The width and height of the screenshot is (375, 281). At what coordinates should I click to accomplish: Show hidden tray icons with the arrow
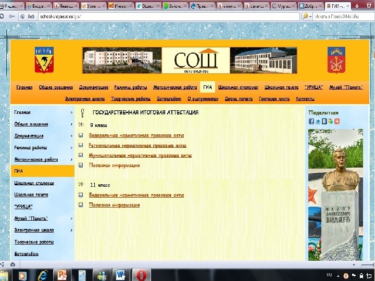pyautogui.click(x=338, y=276)
